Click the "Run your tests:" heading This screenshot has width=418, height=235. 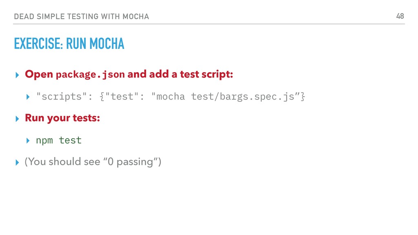click(x=62, y=118)
